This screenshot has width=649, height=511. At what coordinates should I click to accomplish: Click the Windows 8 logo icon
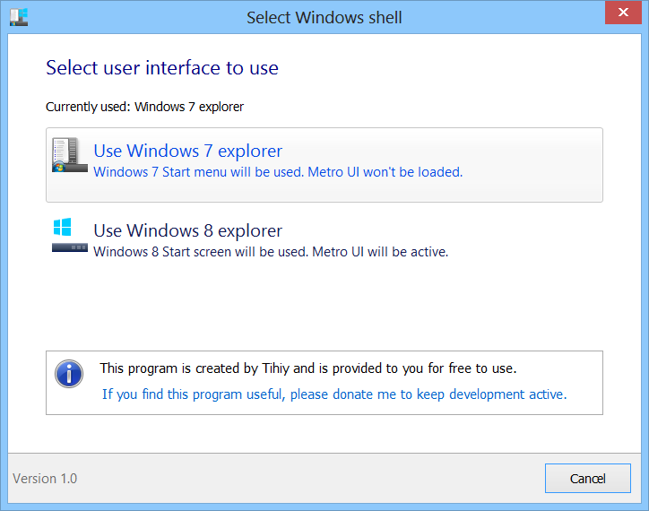[62, 226]
